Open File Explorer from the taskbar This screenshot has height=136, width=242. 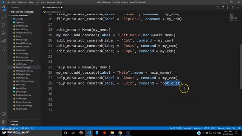pos(112,133)
